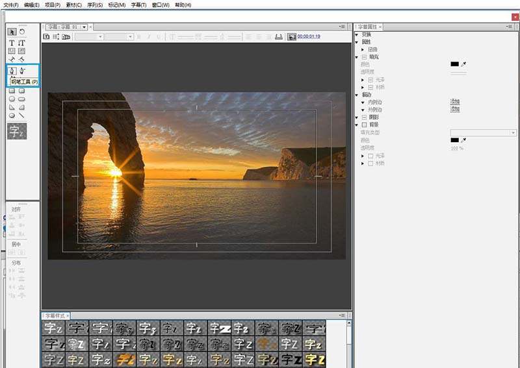Toggle the 填充 fill checkbox
The width and height of the screenshot is (520, 368).
click(364, 57)
